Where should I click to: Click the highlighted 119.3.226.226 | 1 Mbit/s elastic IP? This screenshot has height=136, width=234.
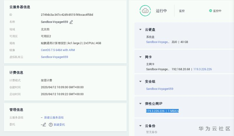(x=162, y=111)
